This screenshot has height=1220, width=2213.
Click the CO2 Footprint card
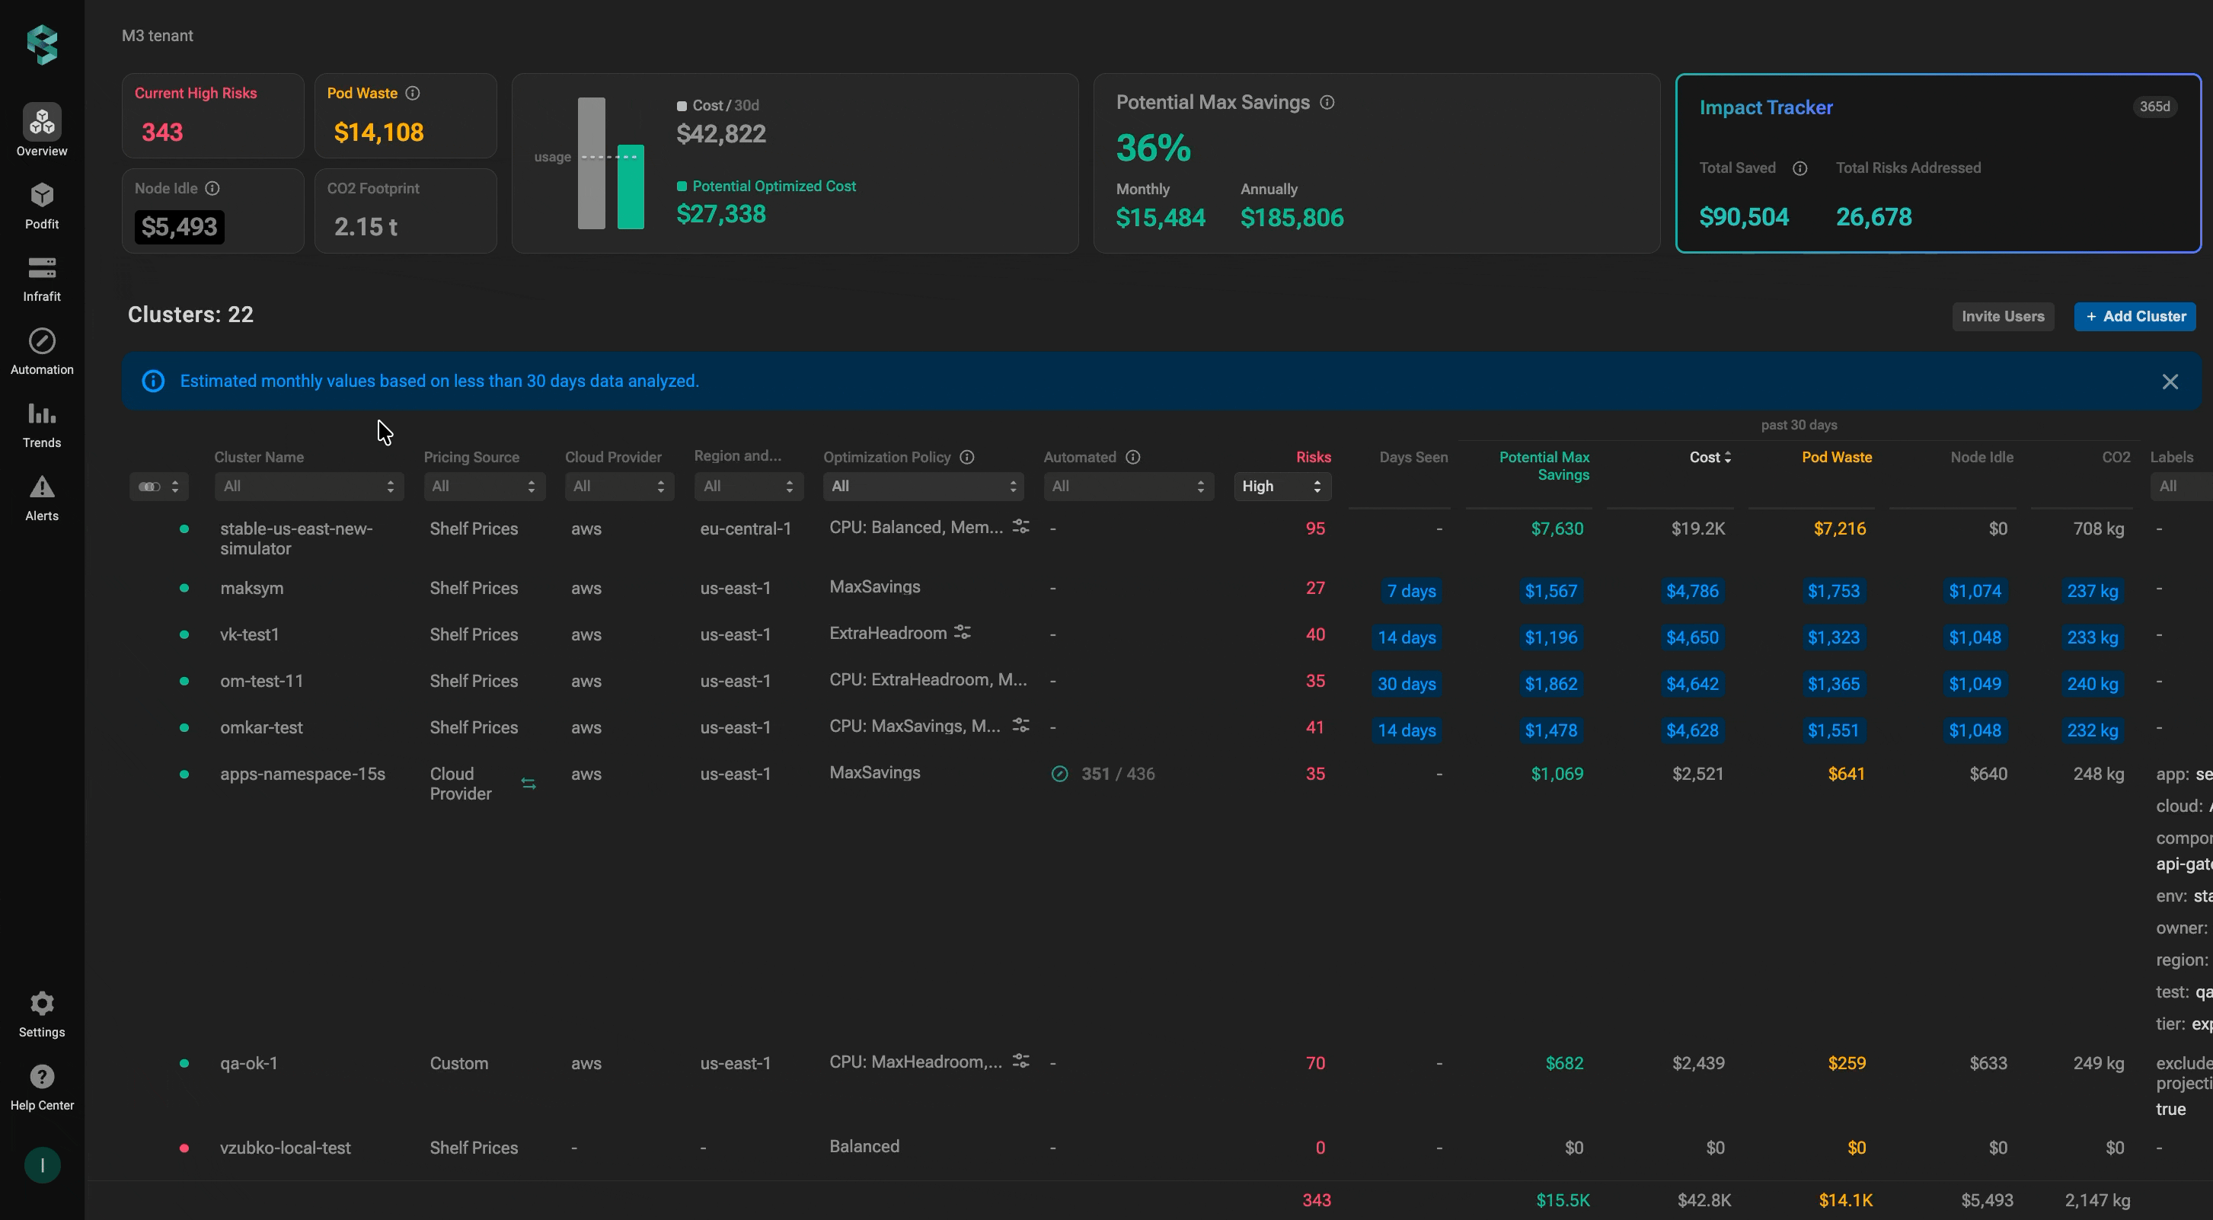405,210
